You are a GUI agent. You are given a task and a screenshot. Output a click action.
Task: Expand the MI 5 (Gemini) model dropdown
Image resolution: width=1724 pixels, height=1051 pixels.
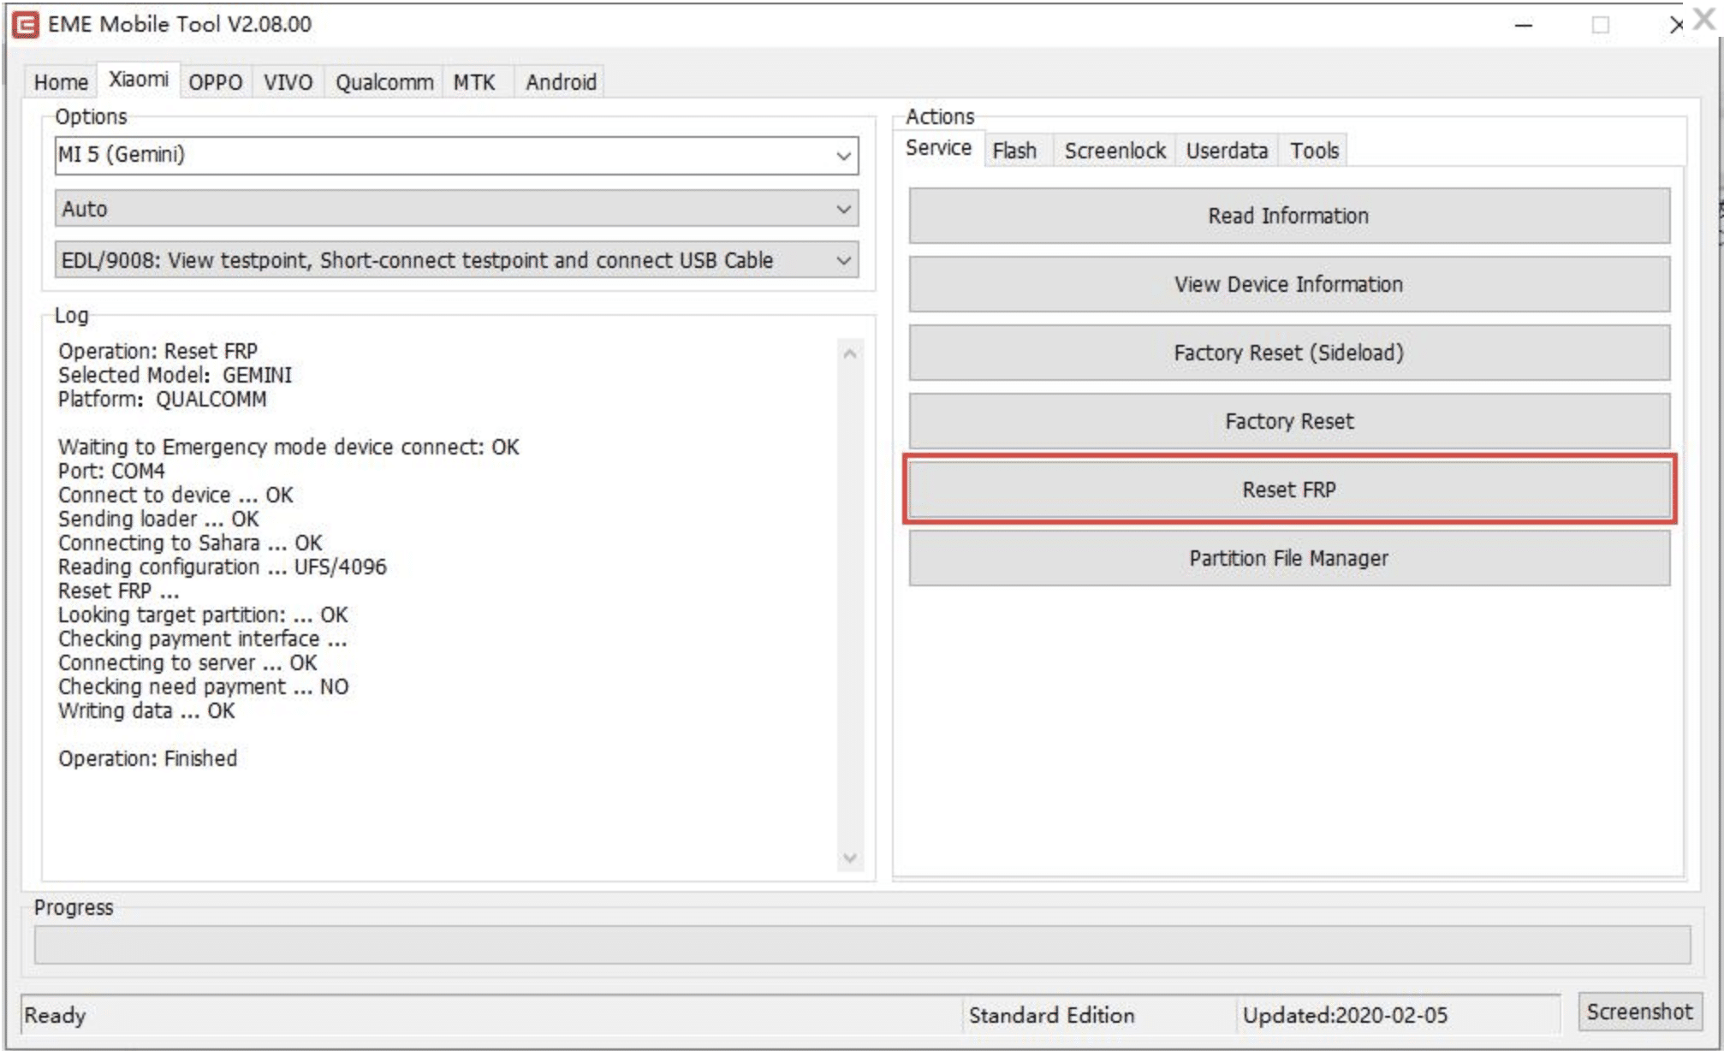pos(842,156)
